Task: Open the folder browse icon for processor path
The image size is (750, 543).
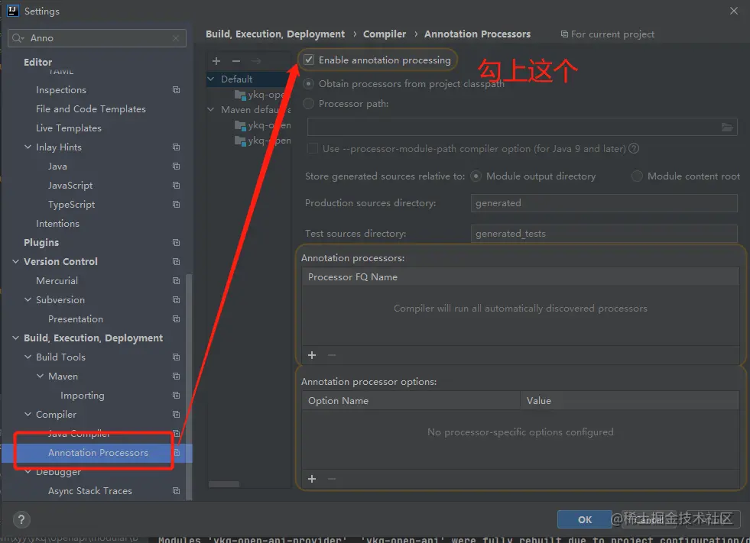Action: [727, 127]
